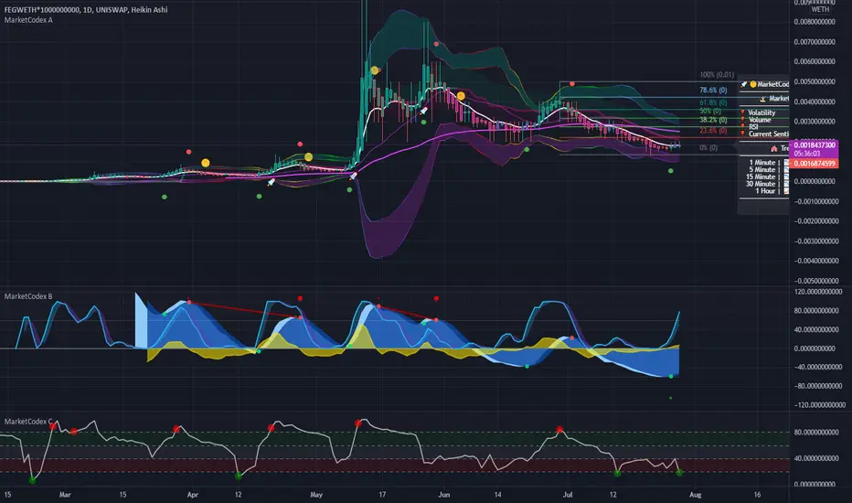Select the 61.8% (0) Fibonacci level label
852x503 pixels.
click(x=713, y=102)
